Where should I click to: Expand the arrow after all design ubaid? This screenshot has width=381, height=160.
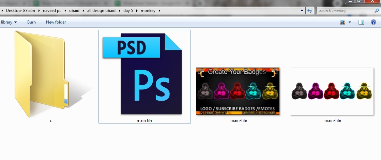[119, 11]
